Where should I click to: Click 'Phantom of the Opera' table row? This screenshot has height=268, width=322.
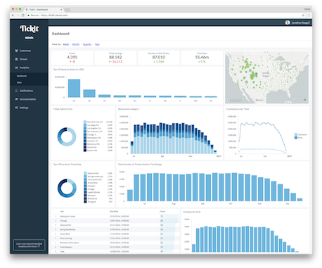(115, 243)
